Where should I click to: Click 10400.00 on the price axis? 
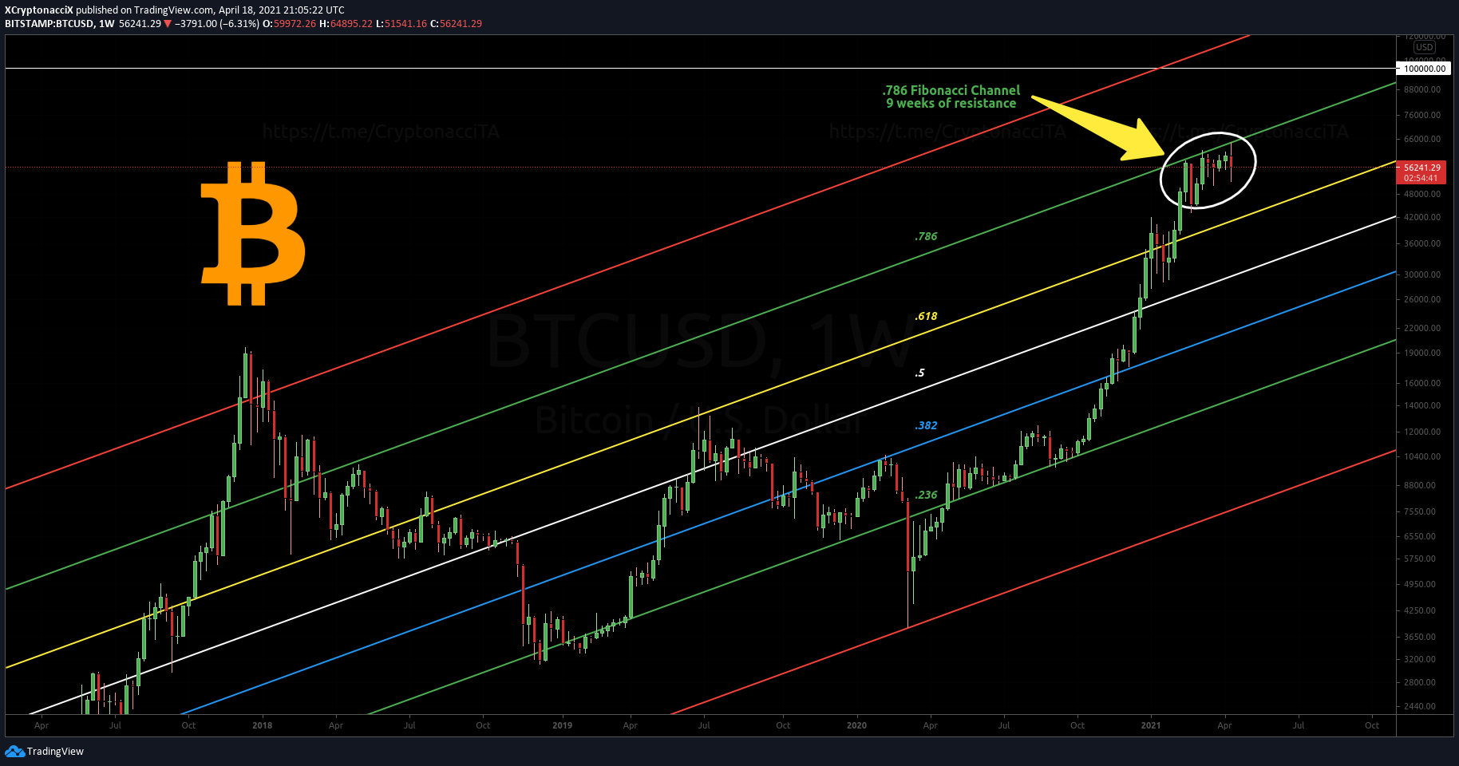tap(1422, 456)
